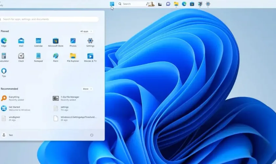Screen dimensions: 276x164
Task: Click the Windows Start button on taskbar
Action: click(112, 4)
